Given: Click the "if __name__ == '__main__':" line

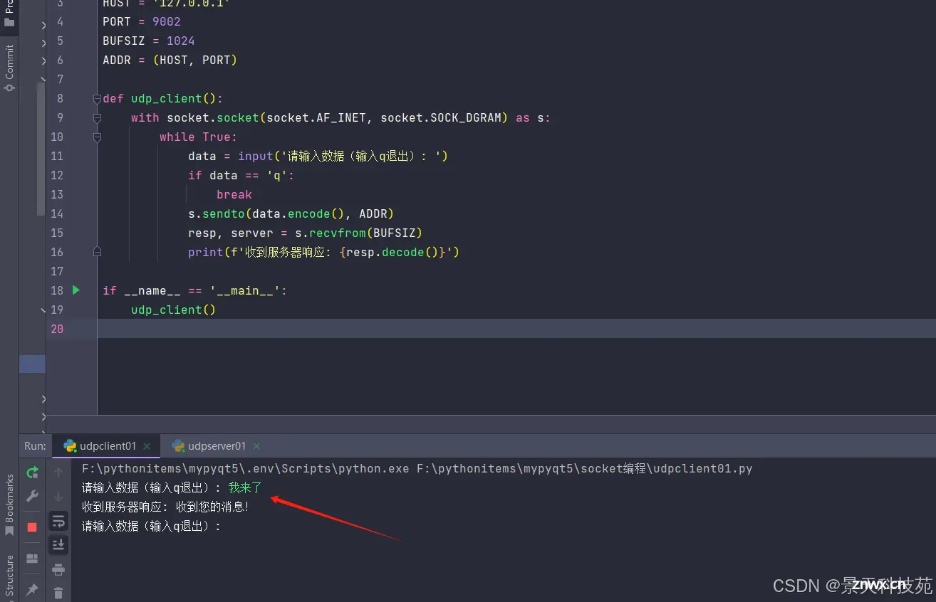Looking at the screenshot, I should point(195,290).
